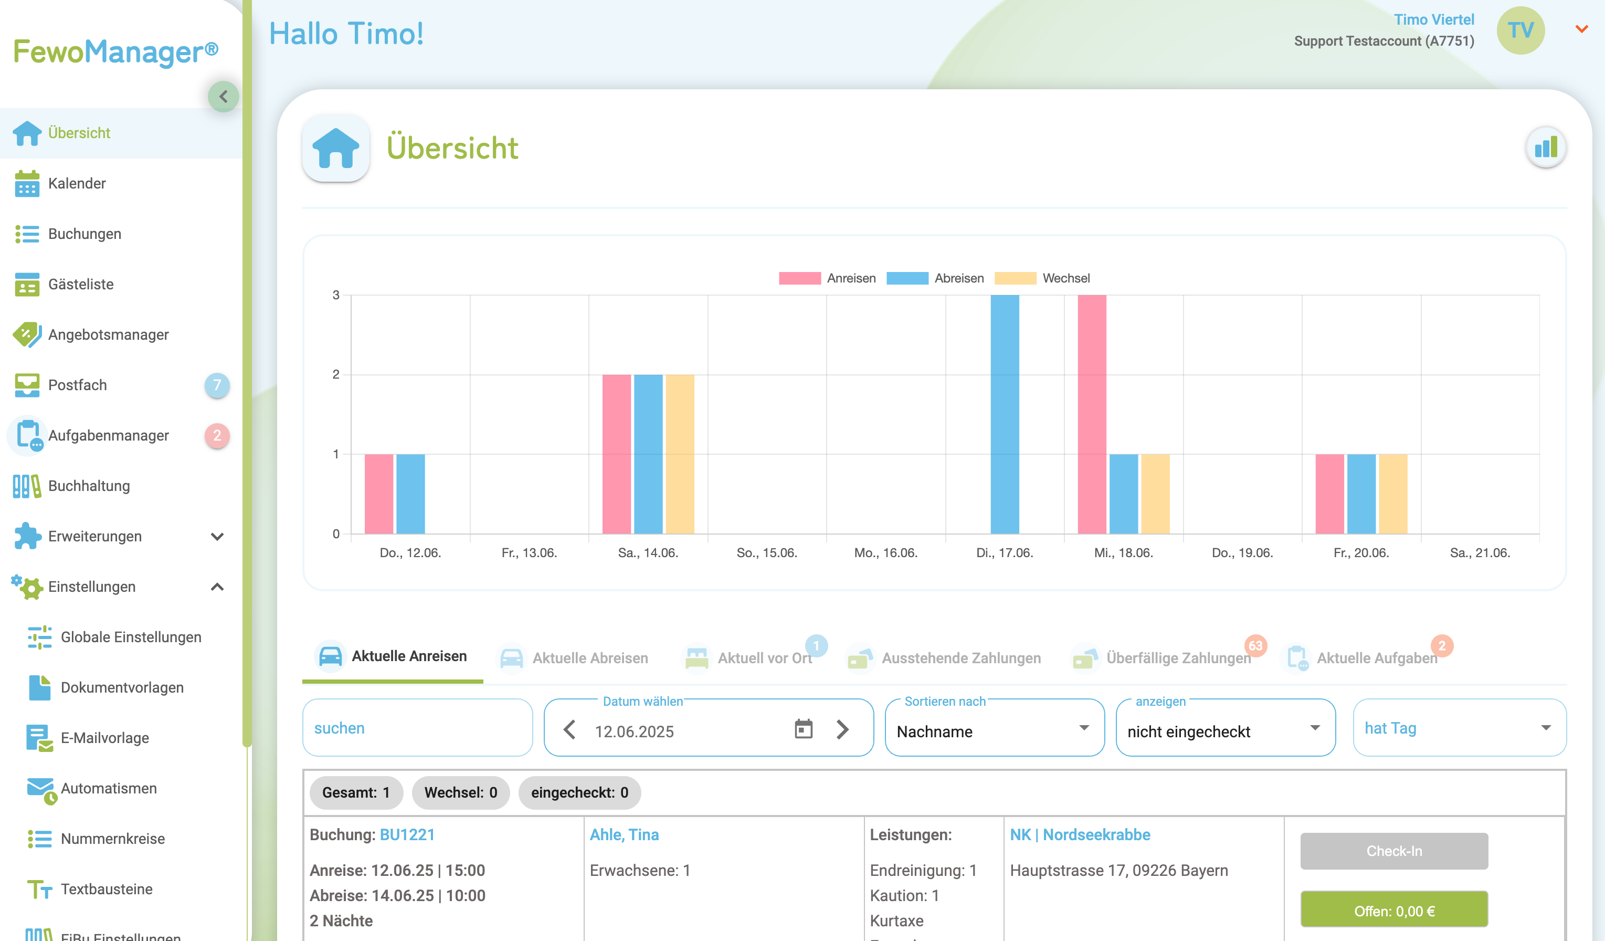Screen dimensions: 1605x941
Task: Open Aufgabenmanager clipboard icon
Action: tap(28, 436)
